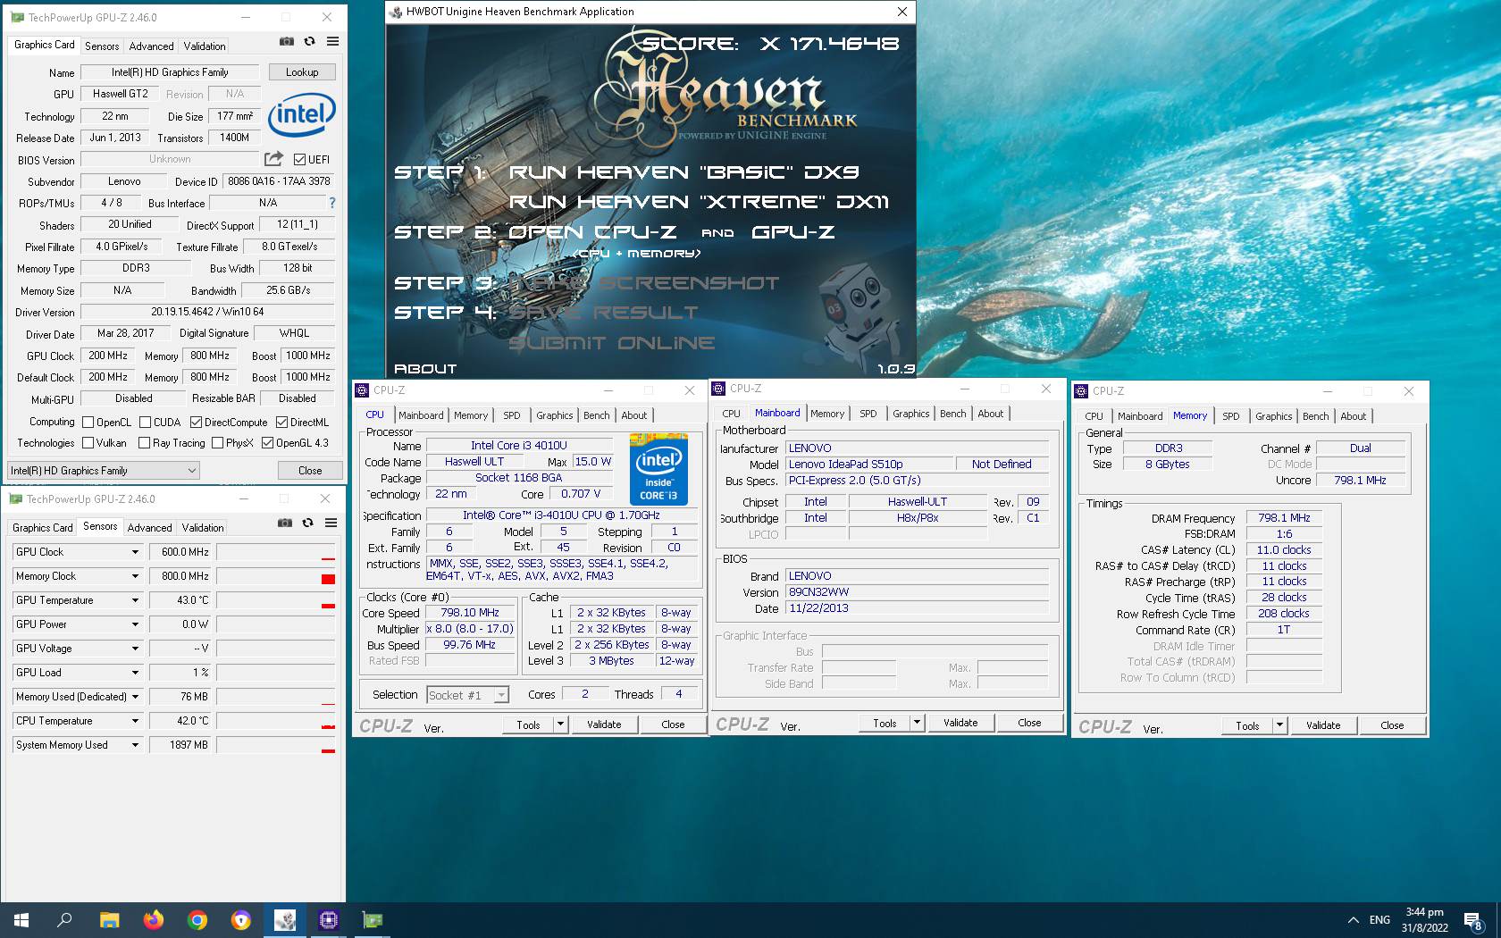Click the ENG language indicator

[1379, 919]
